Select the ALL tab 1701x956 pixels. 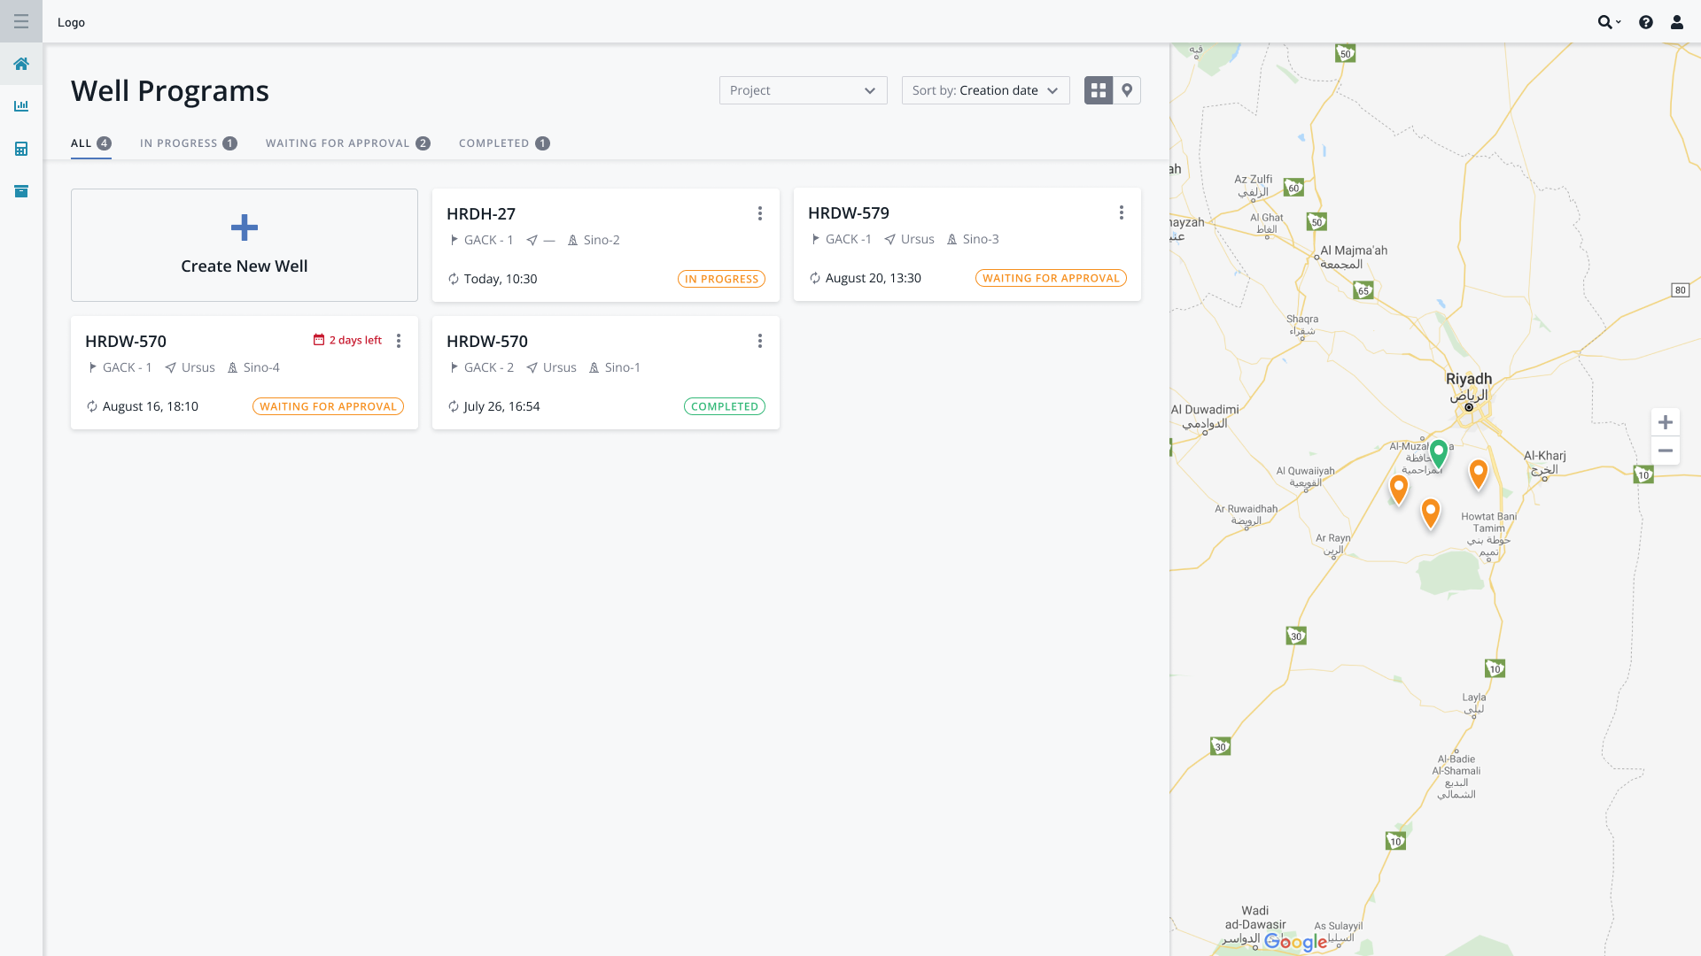91,143
